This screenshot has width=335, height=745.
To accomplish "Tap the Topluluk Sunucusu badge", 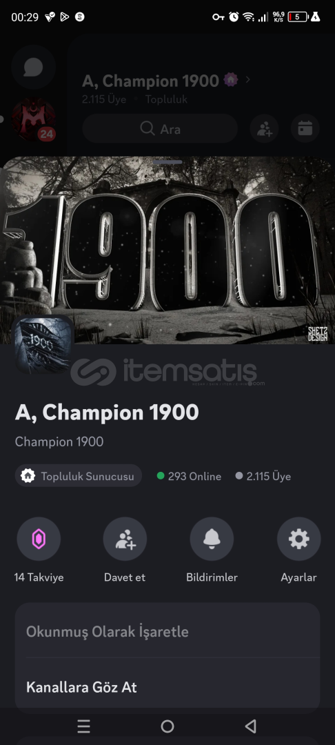I will pos(79,475).
